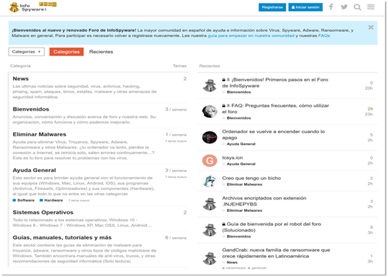Open the Eliminar Malwares category heading
Screen dimensions: 388x277
click(x=39, y=134)
